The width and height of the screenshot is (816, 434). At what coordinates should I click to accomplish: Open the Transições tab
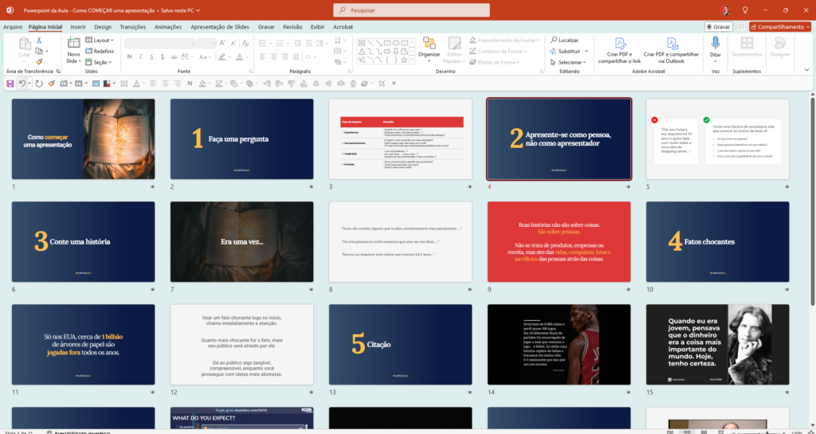coord(132,26)
